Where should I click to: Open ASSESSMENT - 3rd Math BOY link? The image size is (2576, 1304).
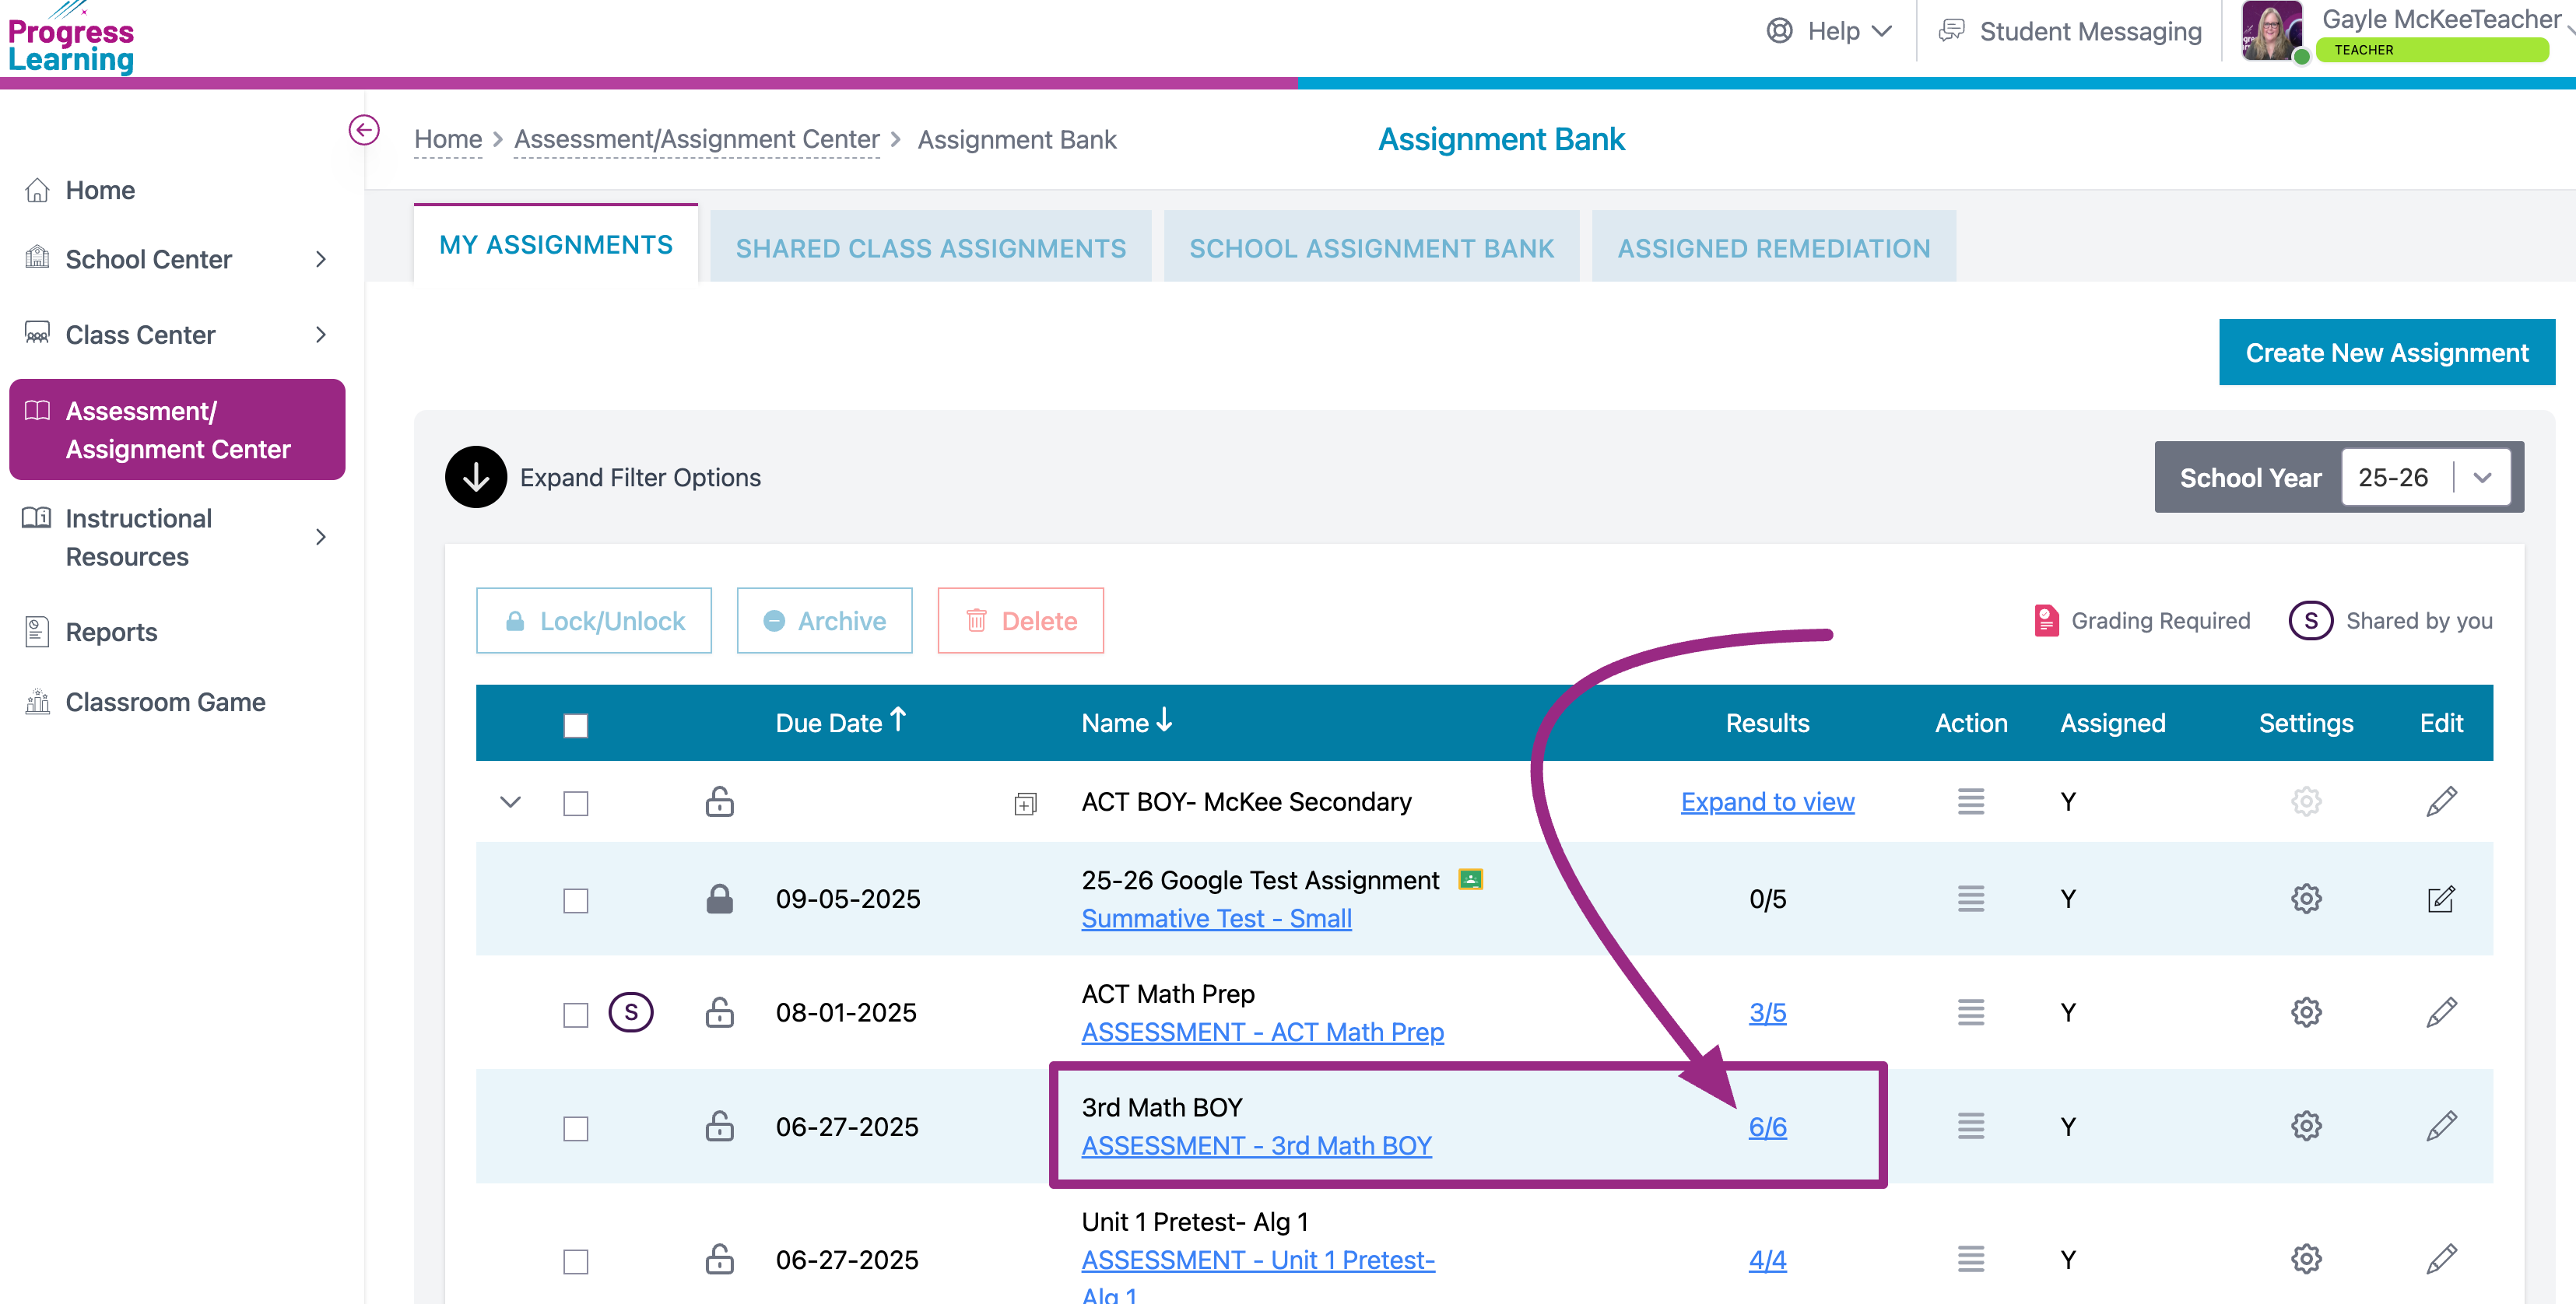[x=1257, y=1146]
